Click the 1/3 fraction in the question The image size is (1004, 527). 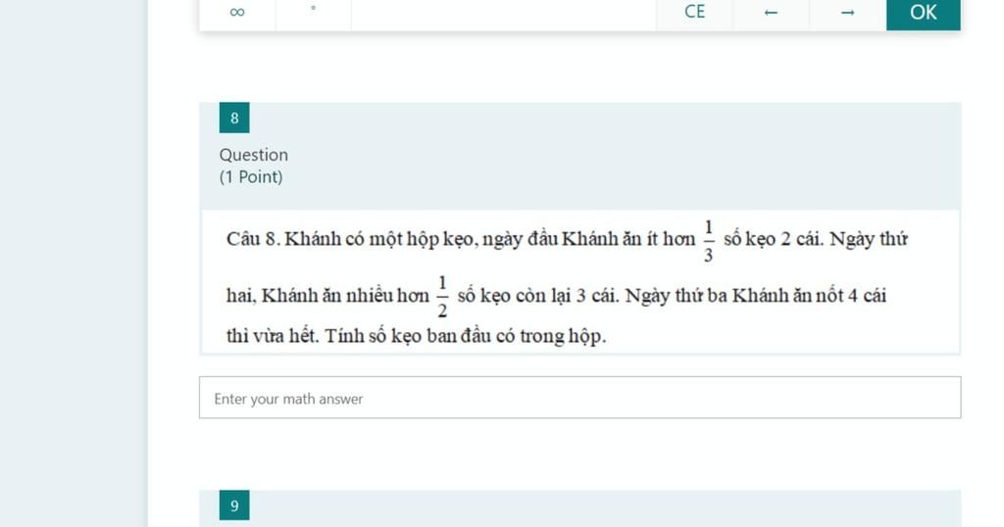pyautogui.click(x=708, y=241)
